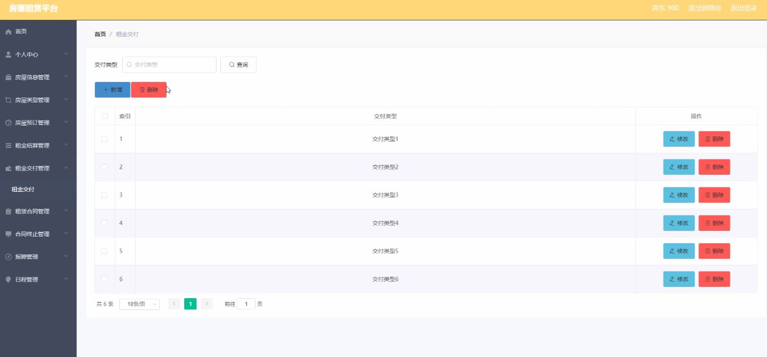Viewport: 767px width, 357px height.
Task: Check the box for row 交付类型3
Action: point(105,195)
